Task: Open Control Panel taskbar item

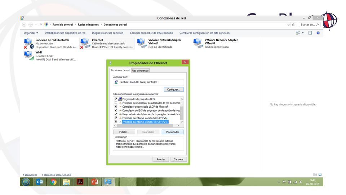Action: coord(108,182)
